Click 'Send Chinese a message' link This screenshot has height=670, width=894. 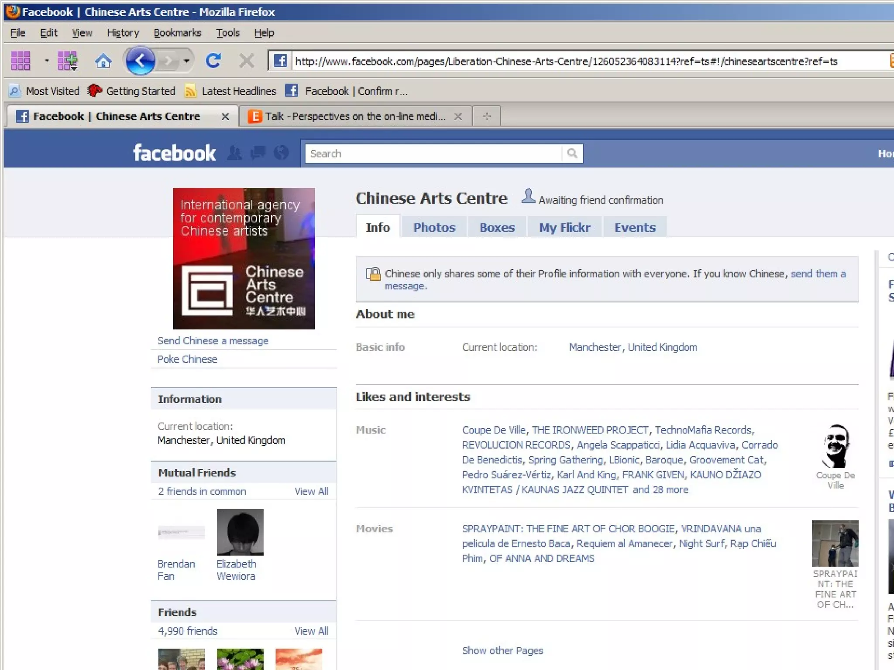[213, 341]
